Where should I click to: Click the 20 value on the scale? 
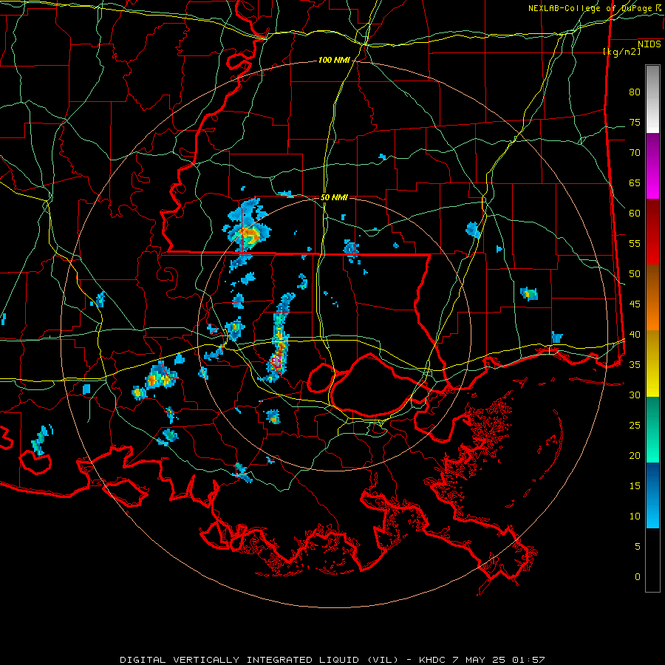point(635,455)
